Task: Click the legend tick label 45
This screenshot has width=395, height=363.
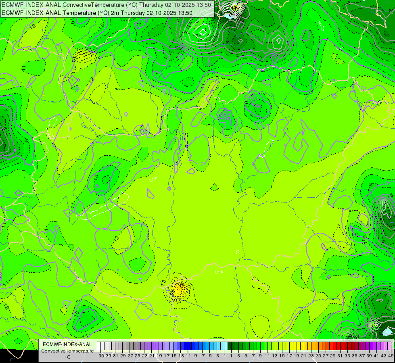Action: tap(391, 356)
